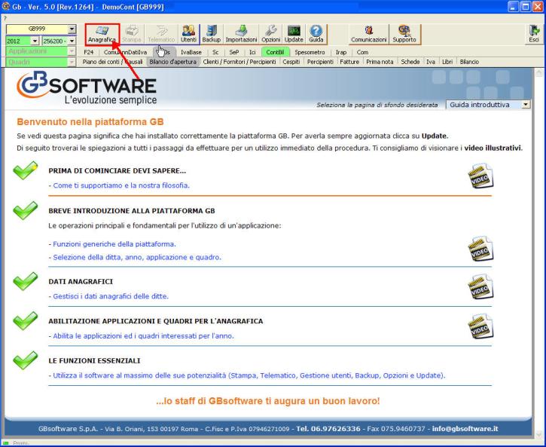This screenshot has width=546, height=447.
Task: Open the Prima nota quadro
Action: click(x=380, y=62)
